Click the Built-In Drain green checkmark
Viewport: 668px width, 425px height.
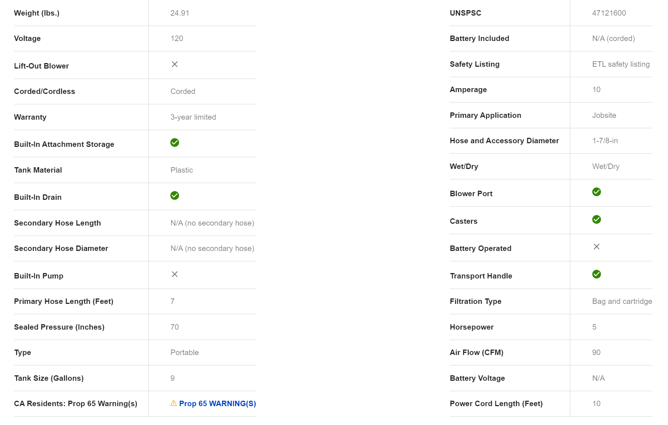175,195
